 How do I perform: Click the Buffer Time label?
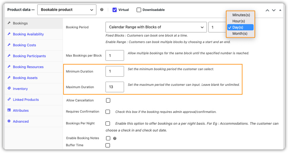(75, 145)
